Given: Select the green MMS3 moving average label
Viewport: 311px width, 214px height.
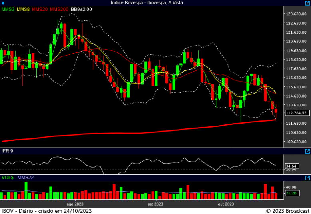Looking at the screenshot, I should click(8, 9).
